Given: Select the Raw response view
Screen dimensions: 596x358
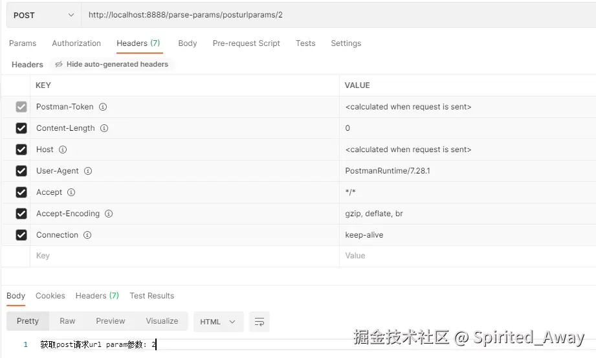Looking at the screenshot, I should pyautogui.click(x=67, y=321).
